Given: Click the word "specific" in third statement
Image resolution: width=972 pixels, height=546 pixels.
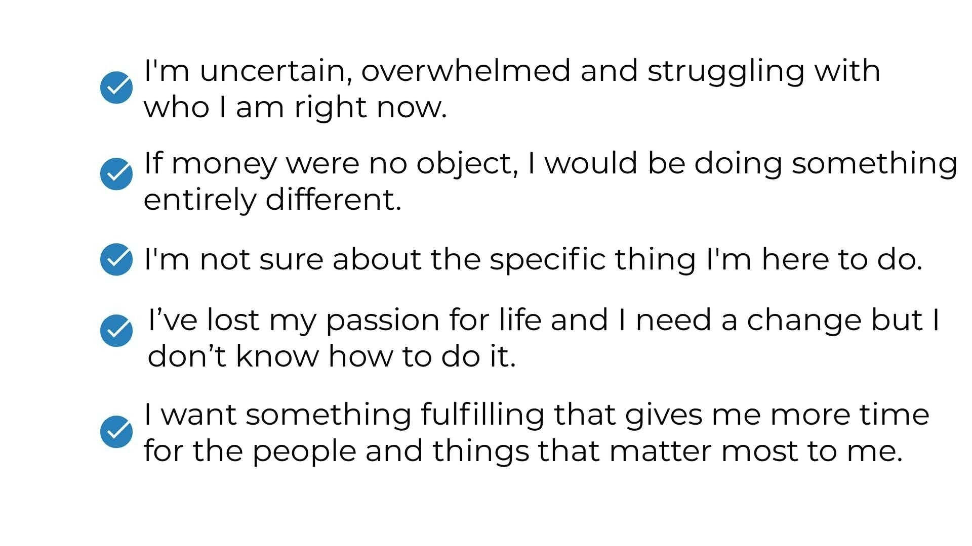Looking at the screenshot, I should pos(547,261).
